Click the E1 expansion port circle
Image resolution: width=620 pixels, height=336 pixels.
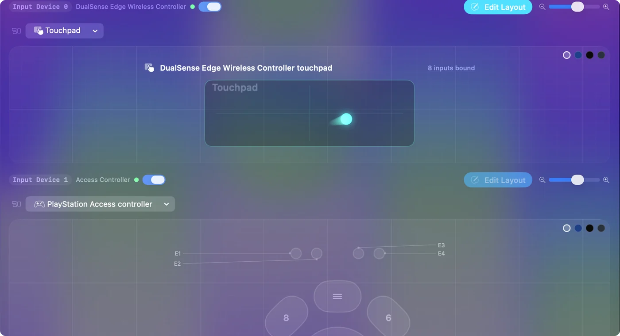(296, 253)
